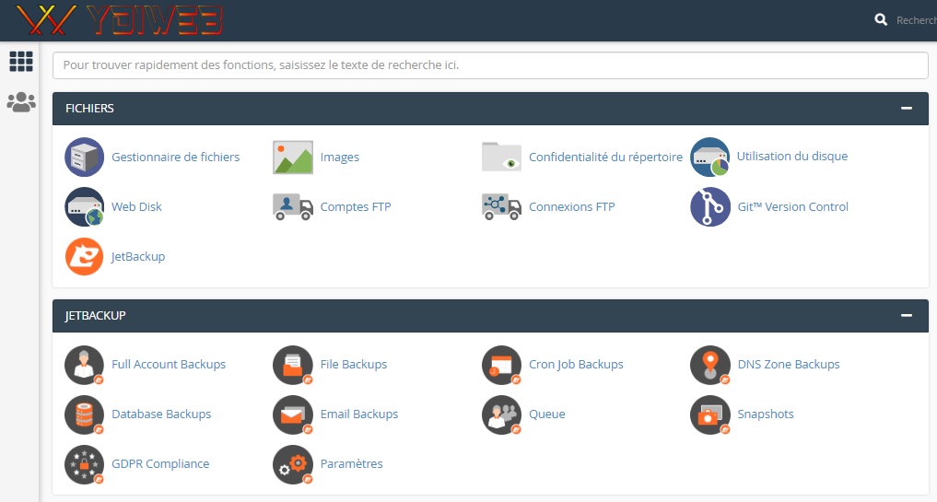Open the Web Disk icon
The image size is (937, 502).
click(x=85, y=207)
